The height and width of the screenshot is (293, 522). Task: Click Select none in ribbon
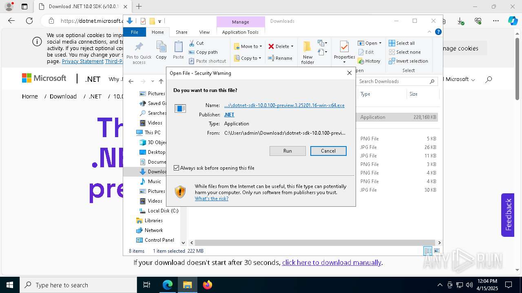click(x=405, y=52)
